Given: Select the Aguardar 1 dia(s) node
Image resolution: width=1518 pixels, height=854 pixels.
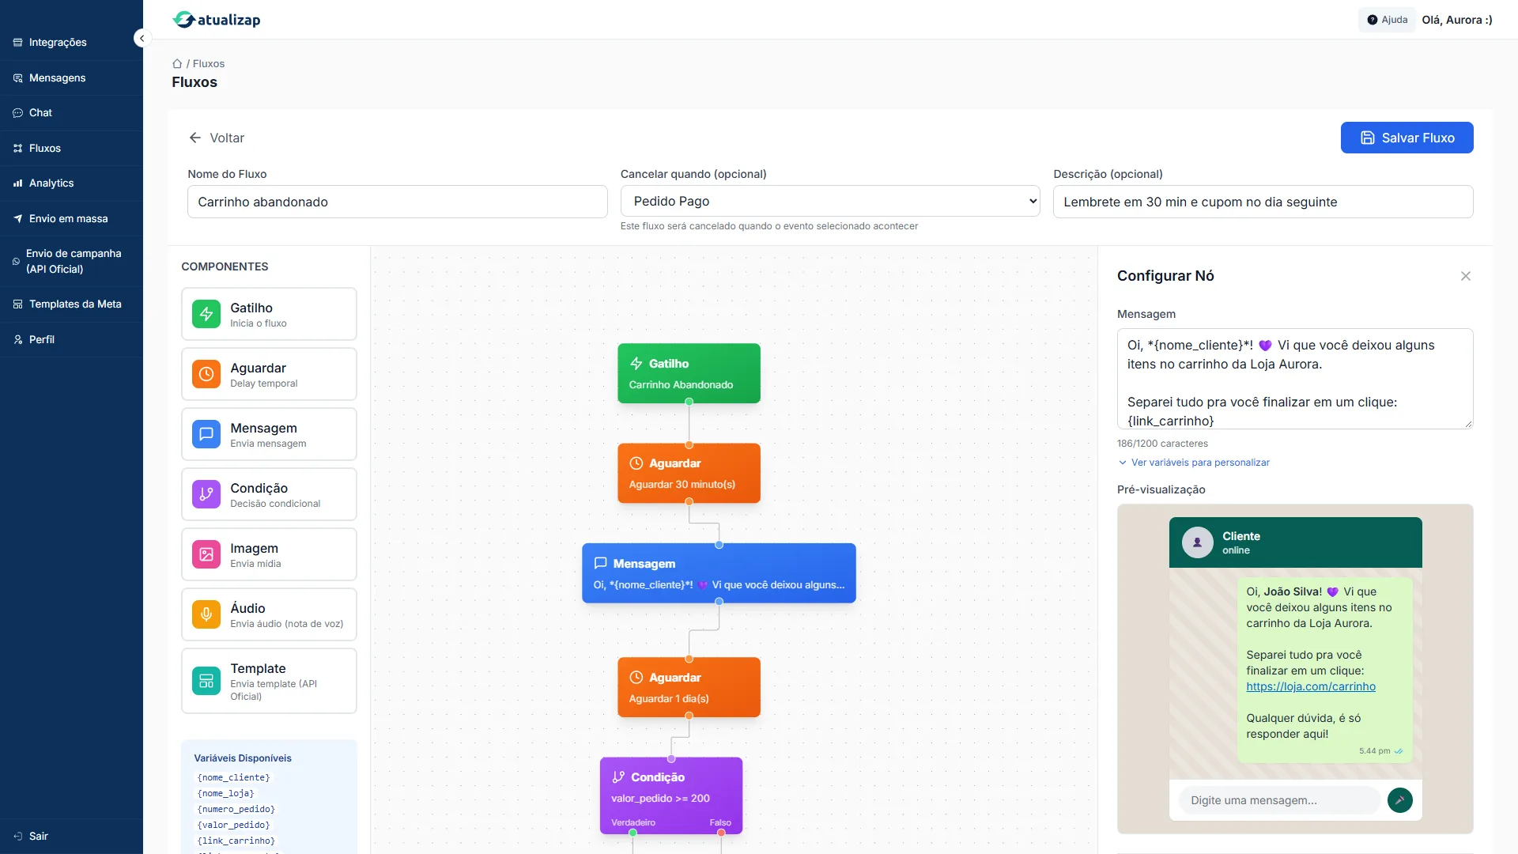Looking at the screenshot, I should (x=689, y=687).
